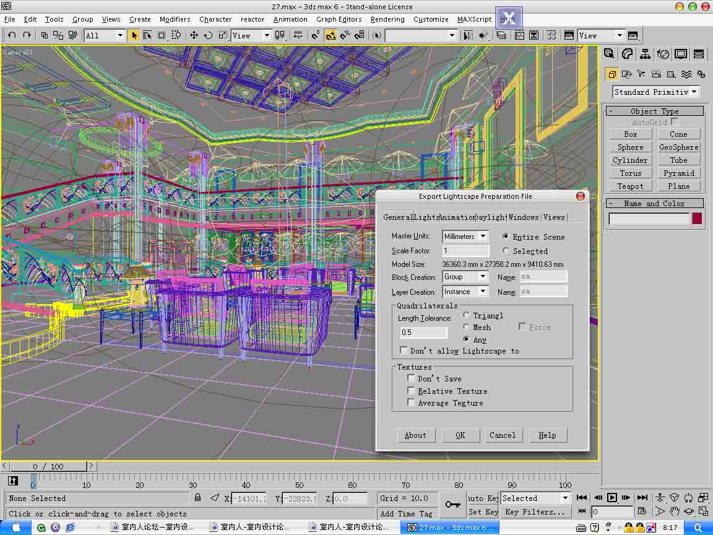The height and width of the screenshot is (535, 713).
Task: Open Select by Name tool
Action: [147, 35]
